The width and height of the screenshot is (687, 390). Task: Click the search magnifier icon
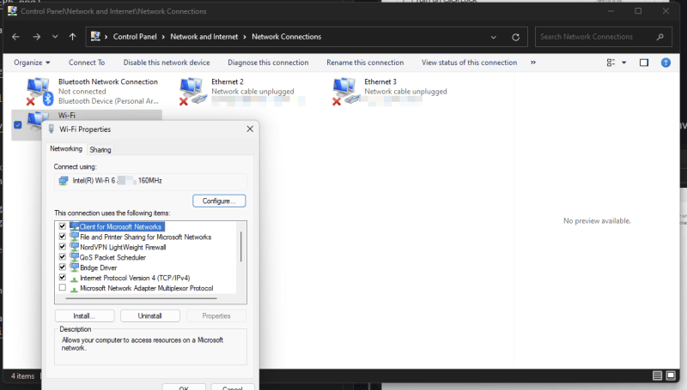(x=660, y=37)
